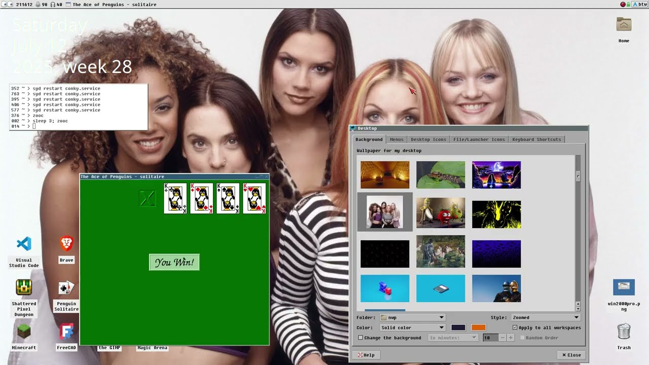The width and height of the screenshot is (649, 365).
Task: Click the empty deck slot in solitaire
Action: click(x=147, y=198)
